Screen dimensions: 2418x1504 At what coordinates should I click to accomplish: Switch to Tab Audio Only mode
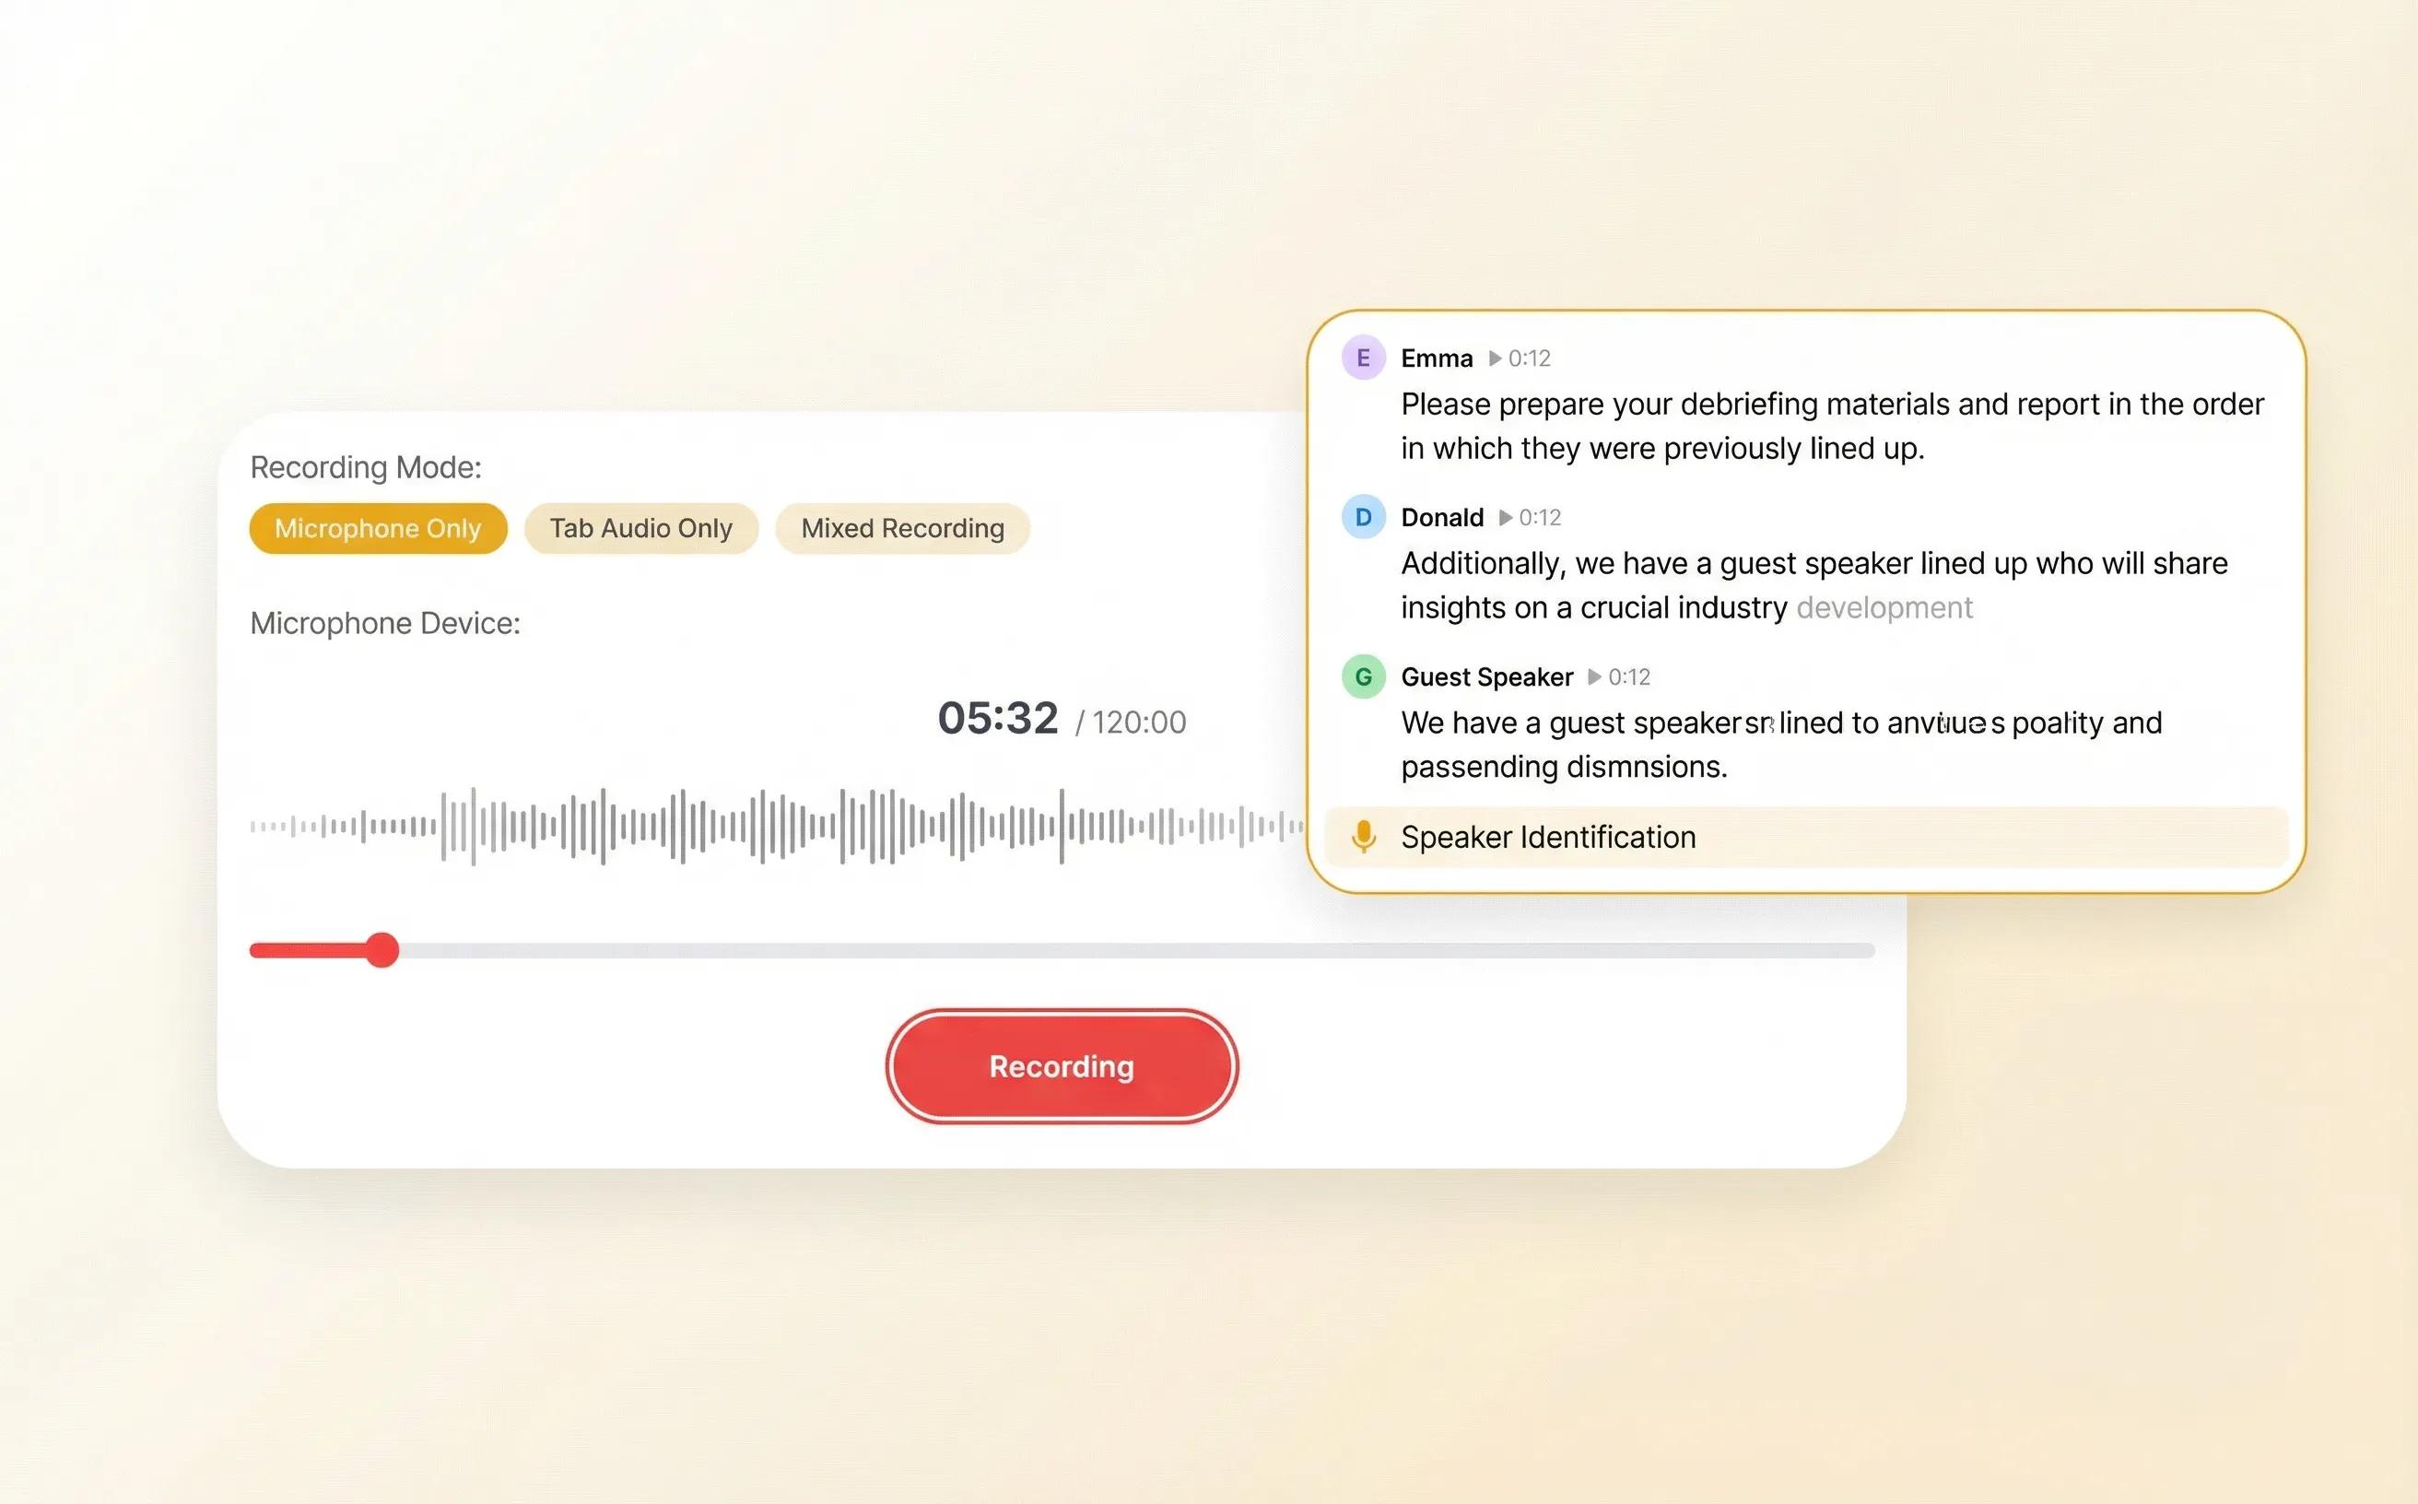(640, 528)
